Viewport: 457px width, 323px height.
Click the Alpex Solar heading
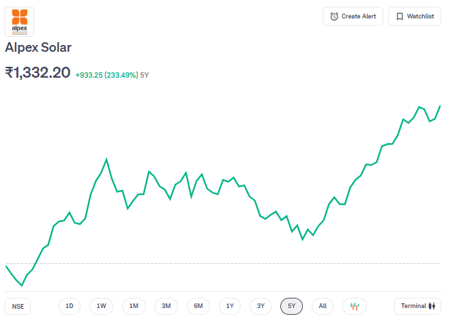click(x=38, y=48)
